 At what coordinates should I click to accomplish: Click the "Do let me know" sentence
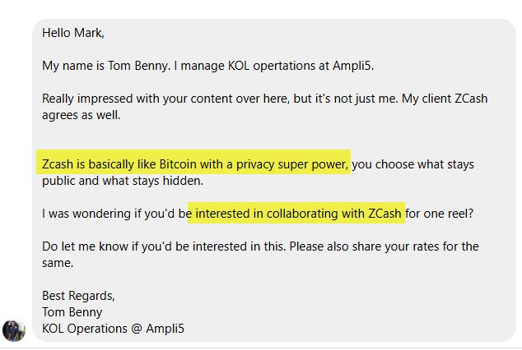(x=86, y=246)
